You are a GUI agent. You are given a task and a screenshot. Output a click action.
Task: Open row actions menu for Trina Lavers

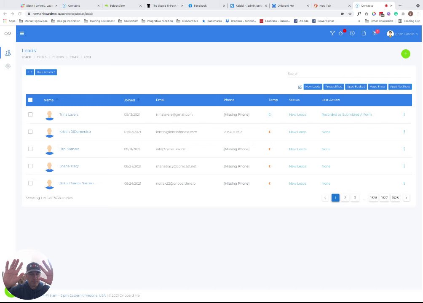pyautogui.click(x=404, y=114)
